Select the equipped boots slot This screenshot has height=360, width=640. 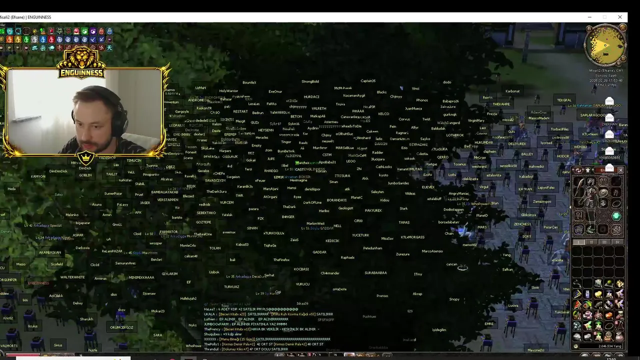click(590, 228)
